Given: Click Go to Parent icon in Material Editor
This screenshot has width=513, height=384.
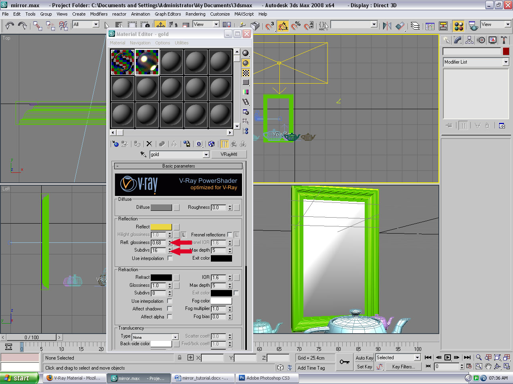Looking at the screenshot, I should click(x=234, y=144).
